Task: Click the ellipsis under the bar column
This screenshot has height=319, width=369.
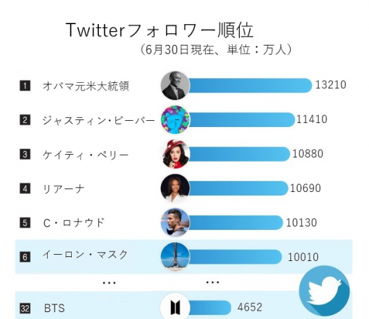Action: (213, 282)
